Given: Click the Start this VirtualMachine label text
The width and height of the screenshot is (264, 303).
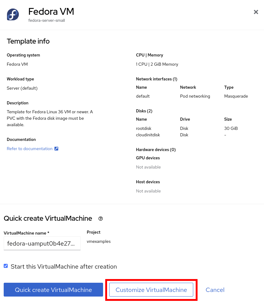Looking at the screenshot, I should pyautogui.click(x=64, y=266).
